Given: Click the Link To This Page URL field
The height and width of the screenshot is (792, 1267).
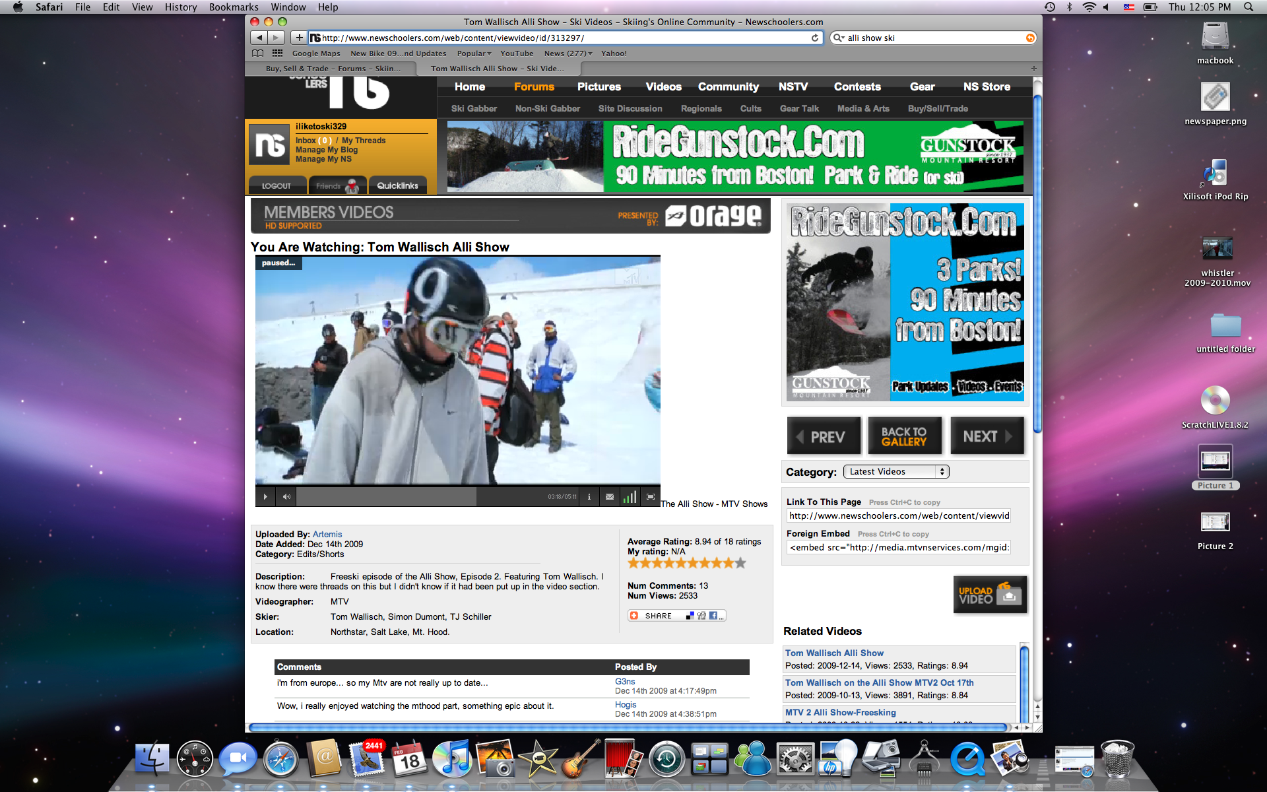Looking at the screenshot, I should coord(899,516).
